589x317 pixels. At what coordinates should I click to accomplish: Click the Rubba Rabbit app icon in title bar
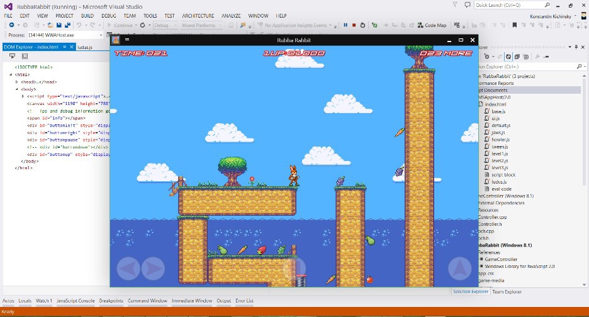[x=116, y=40]
